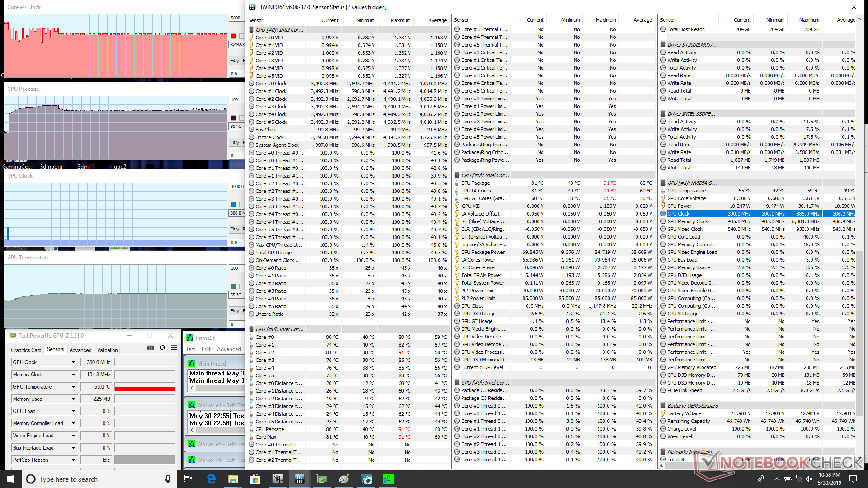Screen dimensions: 868x488
Task: Click the Cortana microphone icon
Action: click(168, 479)
